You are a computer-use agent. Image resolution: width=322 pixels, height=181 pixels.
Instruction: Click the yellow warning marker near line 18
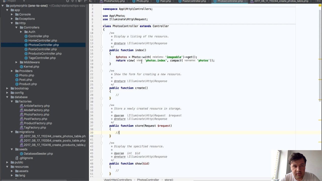[x=320, y=60]
